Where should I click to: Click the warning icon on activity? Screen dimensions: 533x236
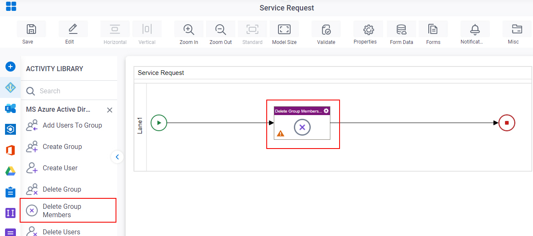(x=281, y=133)
